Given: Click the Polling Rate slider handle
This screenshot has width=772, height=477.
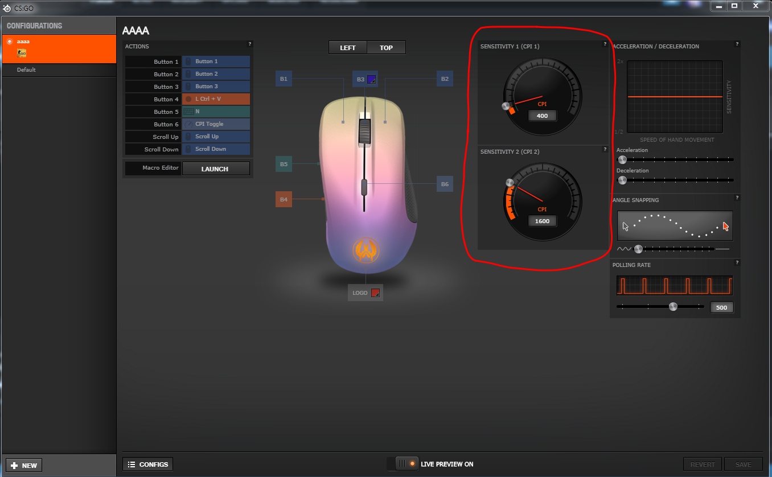Looking at the screenshot, I should pos(673,307).
